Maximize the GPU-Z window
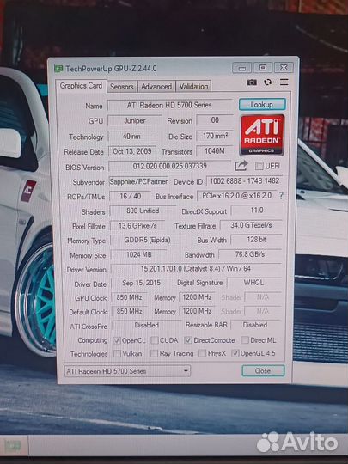Viewport: 348px width, 464px height. pyautogui.click(x=262, y=68)
